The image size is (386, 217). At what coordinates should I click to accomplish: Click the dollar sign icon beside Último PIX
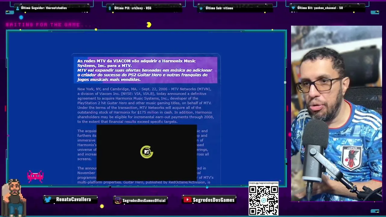click(x=110, y=8)
